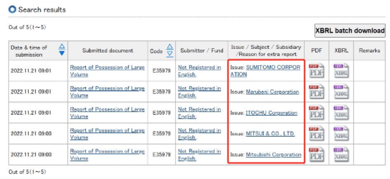Download XBRL for SUMITOMO CORPORATION report

pos(341,71)
